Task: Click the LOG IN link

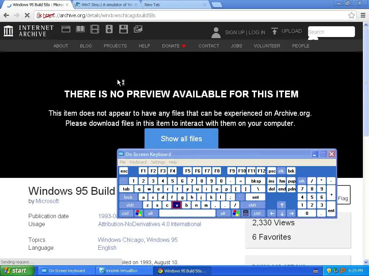Action: click(x=257, y=32)
